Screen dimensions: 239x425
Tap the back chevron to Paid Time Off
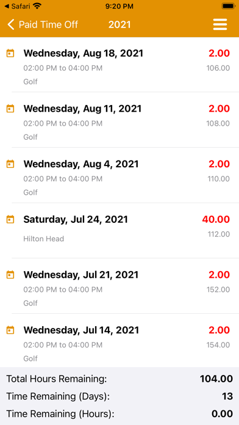[11, 24]
